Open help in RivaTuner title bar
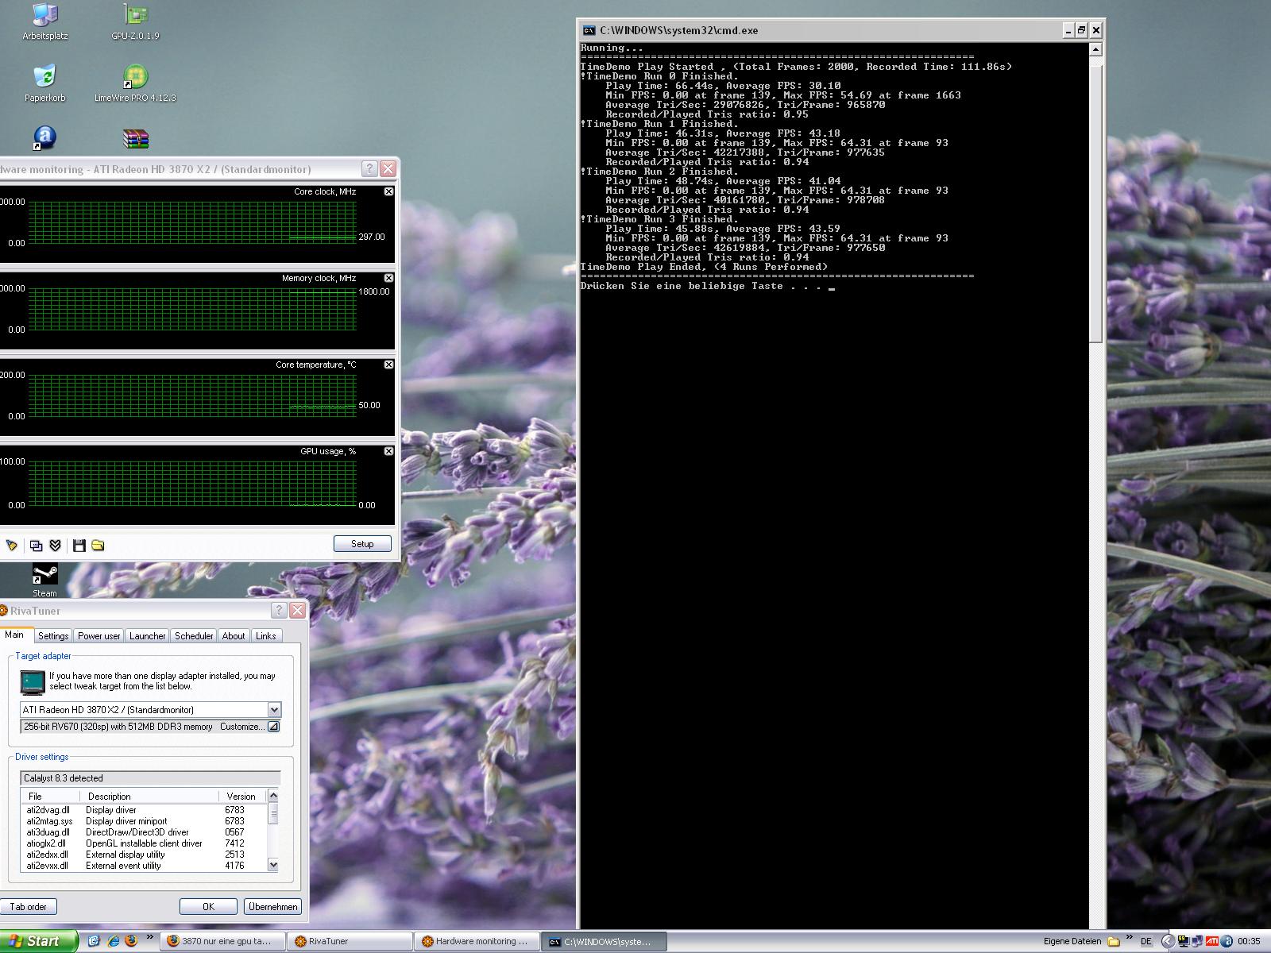Viewport: 1271px width, 953px height. (x=279, y=610)
